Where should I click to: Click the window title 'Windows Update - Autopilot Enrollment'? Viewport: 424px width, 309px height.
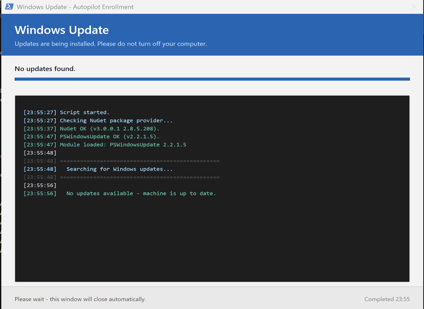click(75, 7)
